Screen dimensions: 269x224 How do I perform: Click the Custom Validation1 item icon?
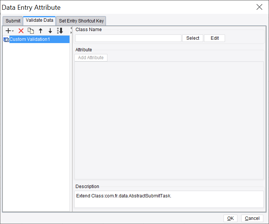[x=6, y=40]
